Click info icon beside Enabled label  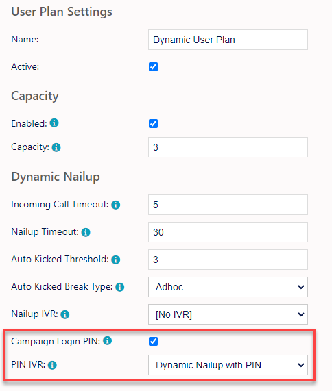point(54,123)
